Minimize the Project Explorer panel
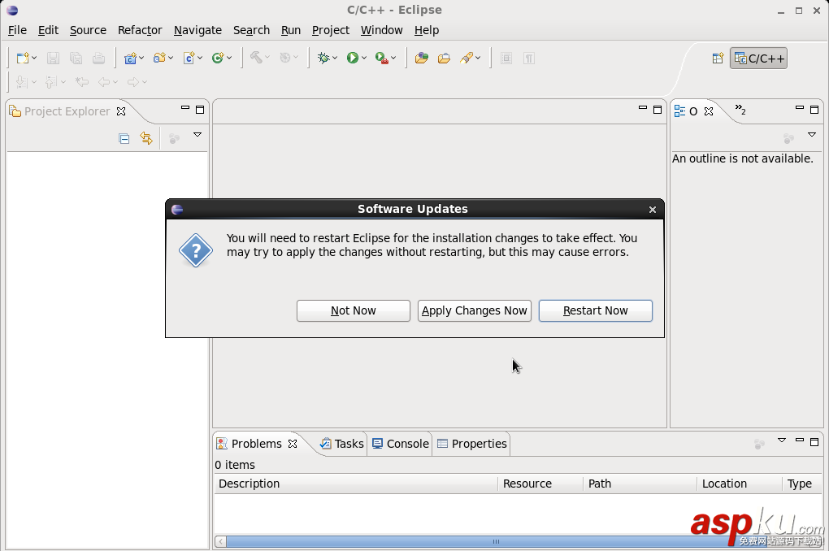The width and height of the screenshot is (829, 551). tap(185, 108)
